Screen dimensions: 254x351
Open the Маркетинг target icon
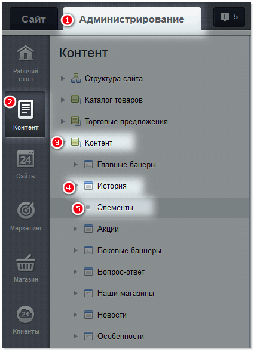[26, 210]
